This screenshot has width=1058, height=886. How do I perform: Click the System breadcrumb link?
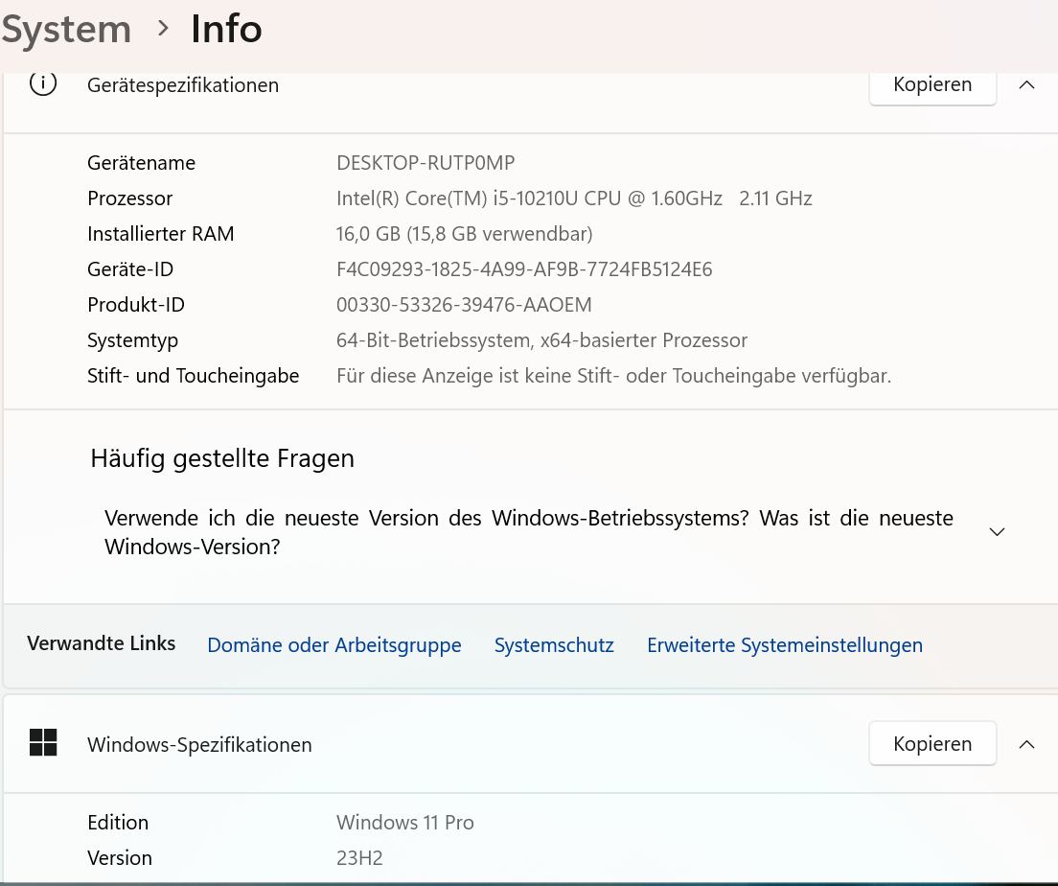[66, 29]
